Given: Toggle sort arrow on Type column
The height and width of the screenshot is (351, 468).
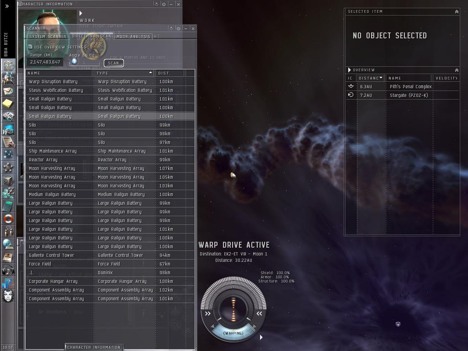Looking at the screenshot, I should pyautogui.click(x=150, y=73).
